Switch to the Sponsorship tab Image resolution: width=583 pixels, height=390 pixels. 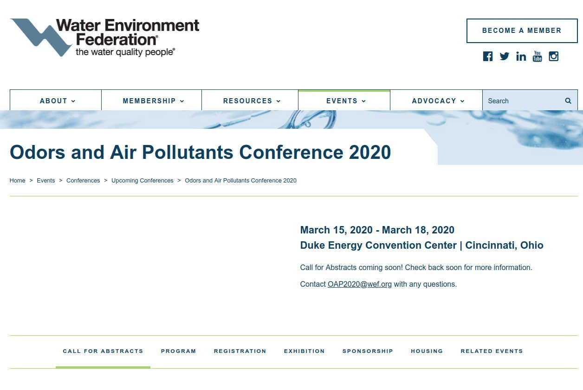click(368, 351)
